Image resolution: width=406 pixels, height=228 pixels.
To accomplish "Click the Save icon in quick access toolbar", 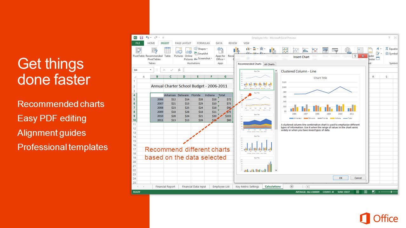I will [x=141, y=37].
